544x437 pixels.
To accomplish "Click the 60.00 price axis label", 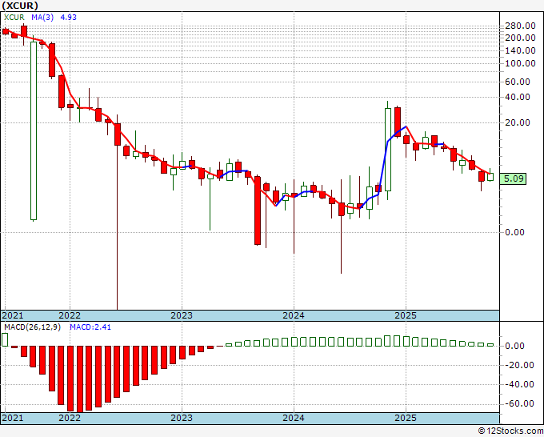I will [518, 82].
